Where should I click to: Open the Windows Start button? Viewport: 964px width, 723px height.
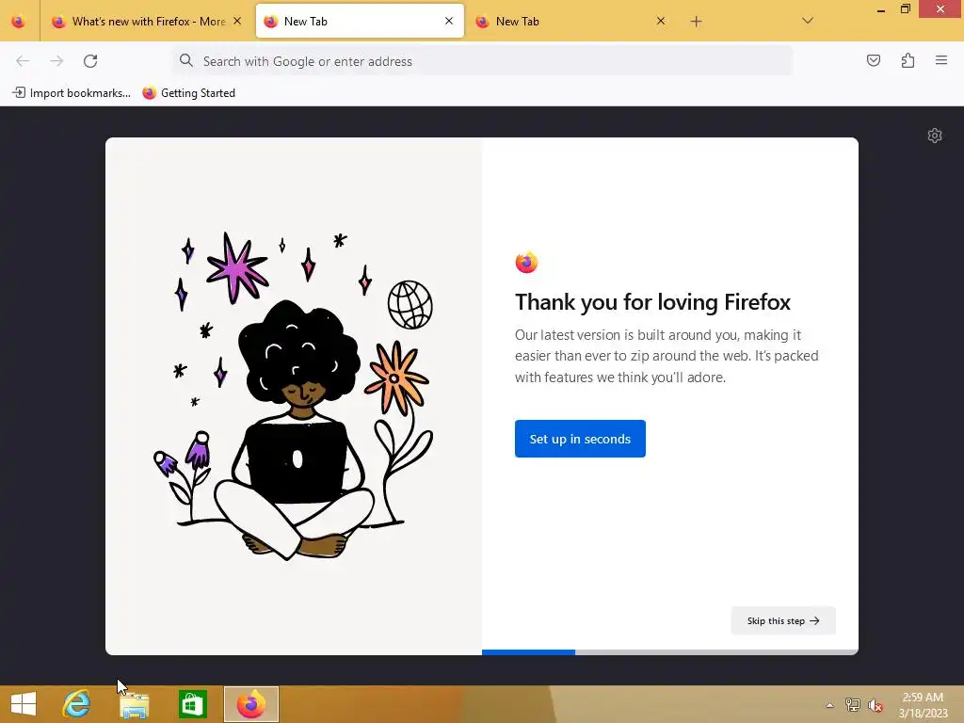(x=24, y=704)
